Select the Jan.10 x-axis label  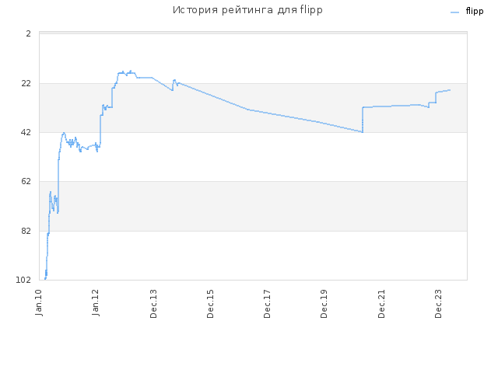[39, 302]
